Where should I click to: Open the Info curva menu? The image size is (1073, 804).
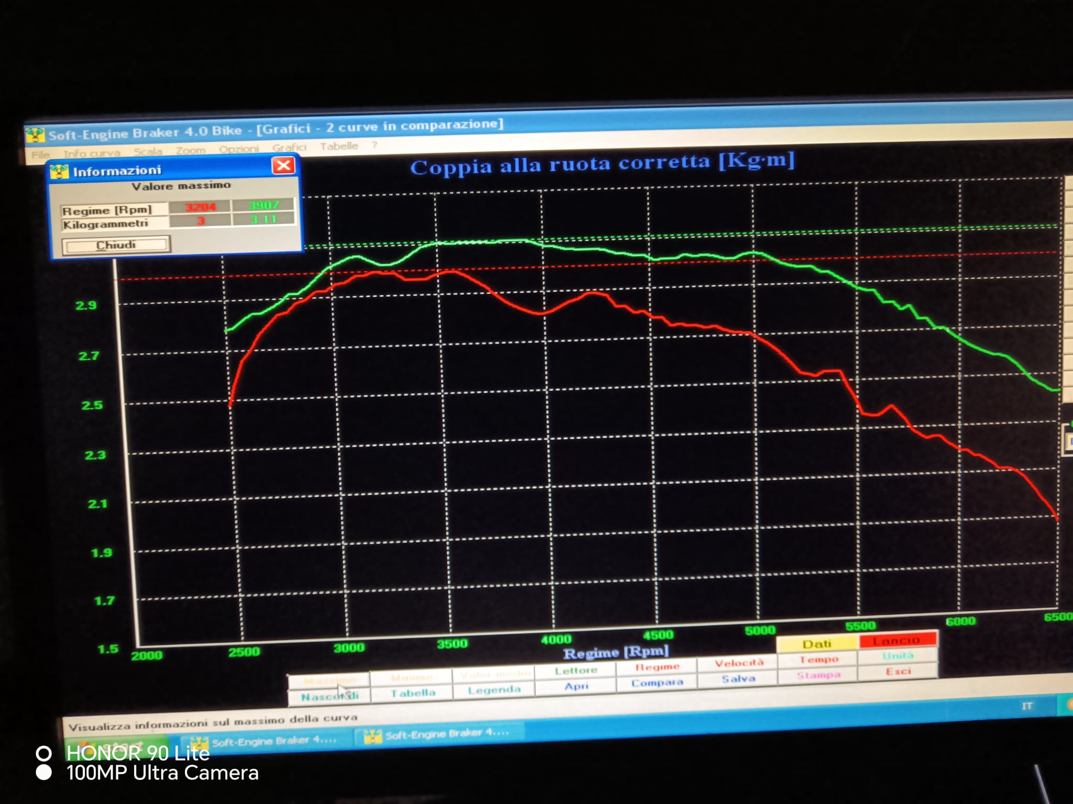(x=92, y=153)
